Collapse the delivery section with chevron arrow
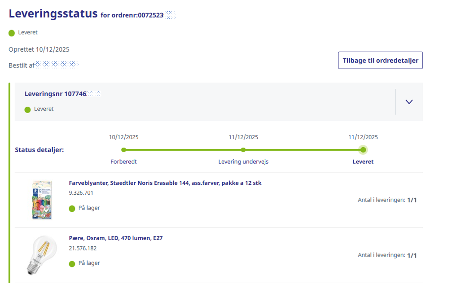The width and height of the screenshot is (452, 293). (x=408, y=102)
